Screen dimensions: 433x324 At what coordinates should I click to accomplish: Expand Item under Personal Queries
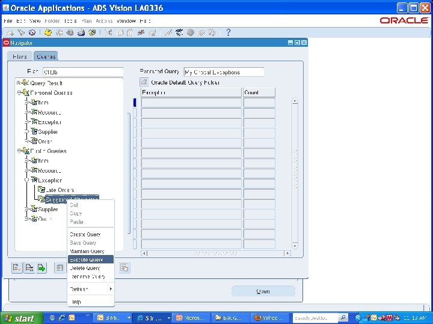(27, 103)
